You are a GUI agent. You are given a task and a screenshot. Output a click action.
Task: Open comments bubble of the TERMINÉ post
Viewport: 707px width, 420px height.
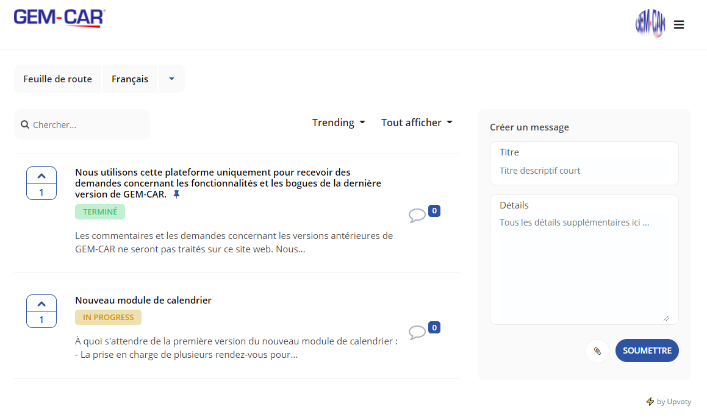(x=417, y=215)
